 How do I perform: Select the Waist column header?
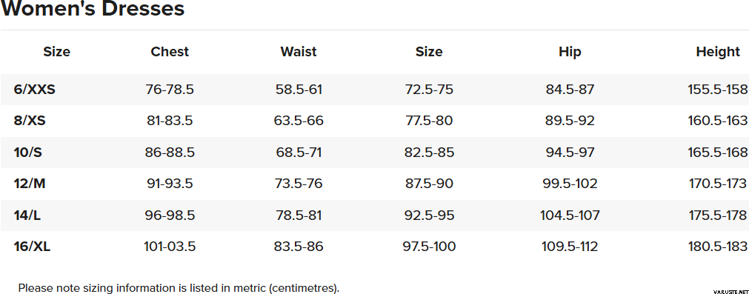pyautogui.click(x=299, y=52)
